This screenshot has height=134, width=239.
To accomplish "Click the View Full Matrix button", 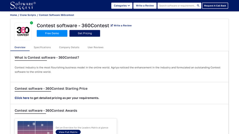I will tap(68, 132).
